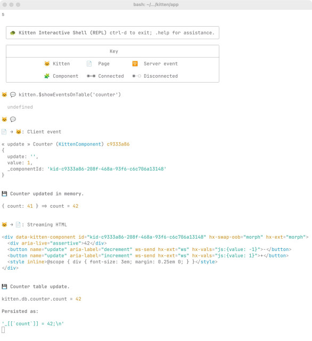Click floppy disk icon beside Counter table update
This screenshot has height=341, width=312.
[4, 287]
